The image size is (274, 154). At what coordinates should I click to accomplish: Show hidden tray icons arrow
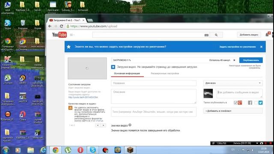[238, 150]
